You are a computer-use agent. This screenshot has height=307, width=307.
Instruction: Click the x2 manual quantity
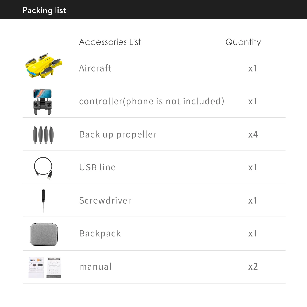253,266
